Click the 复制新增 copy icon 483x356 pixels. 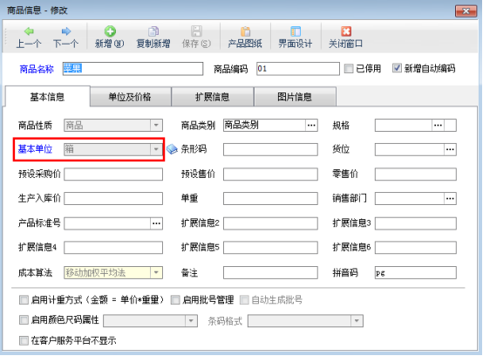tap(153, 31)
